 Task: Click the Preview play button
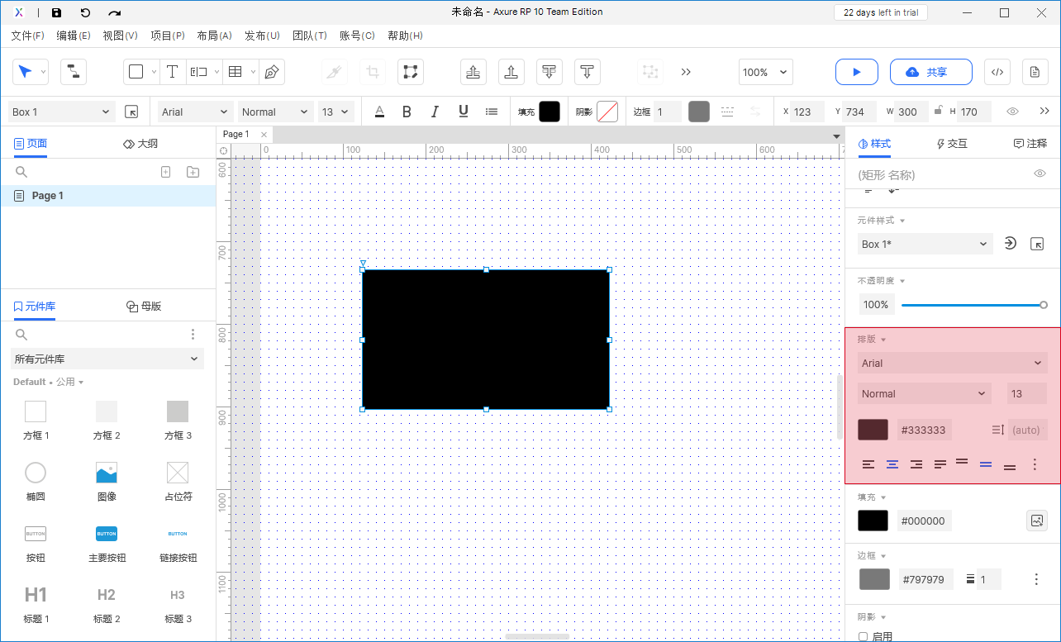pos(857,72)
